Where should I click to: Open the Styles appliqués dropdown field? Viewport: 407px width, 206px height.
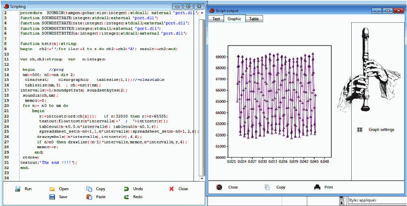(376, 200)
